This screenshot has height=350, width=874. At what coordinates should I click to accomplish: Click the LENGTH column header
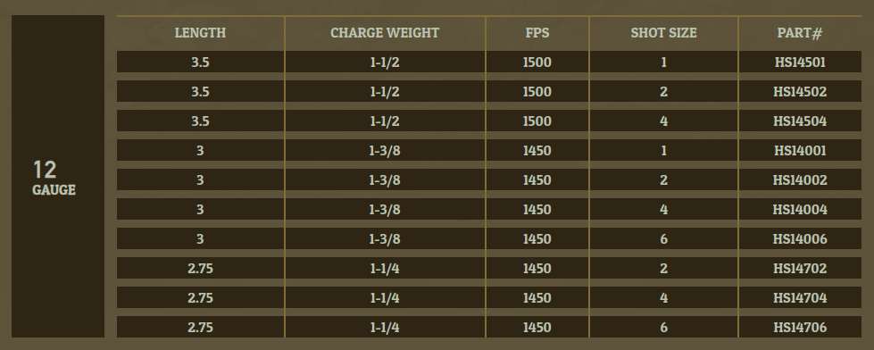point(200,33)
